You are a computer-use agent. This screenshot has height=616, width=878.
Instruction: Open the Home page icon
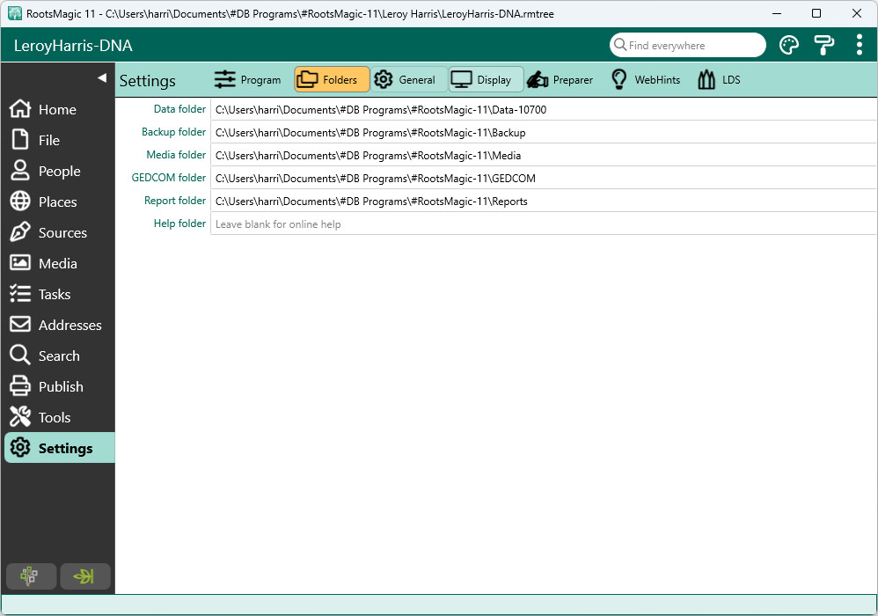pyautogui.click(x=20, y=109)
